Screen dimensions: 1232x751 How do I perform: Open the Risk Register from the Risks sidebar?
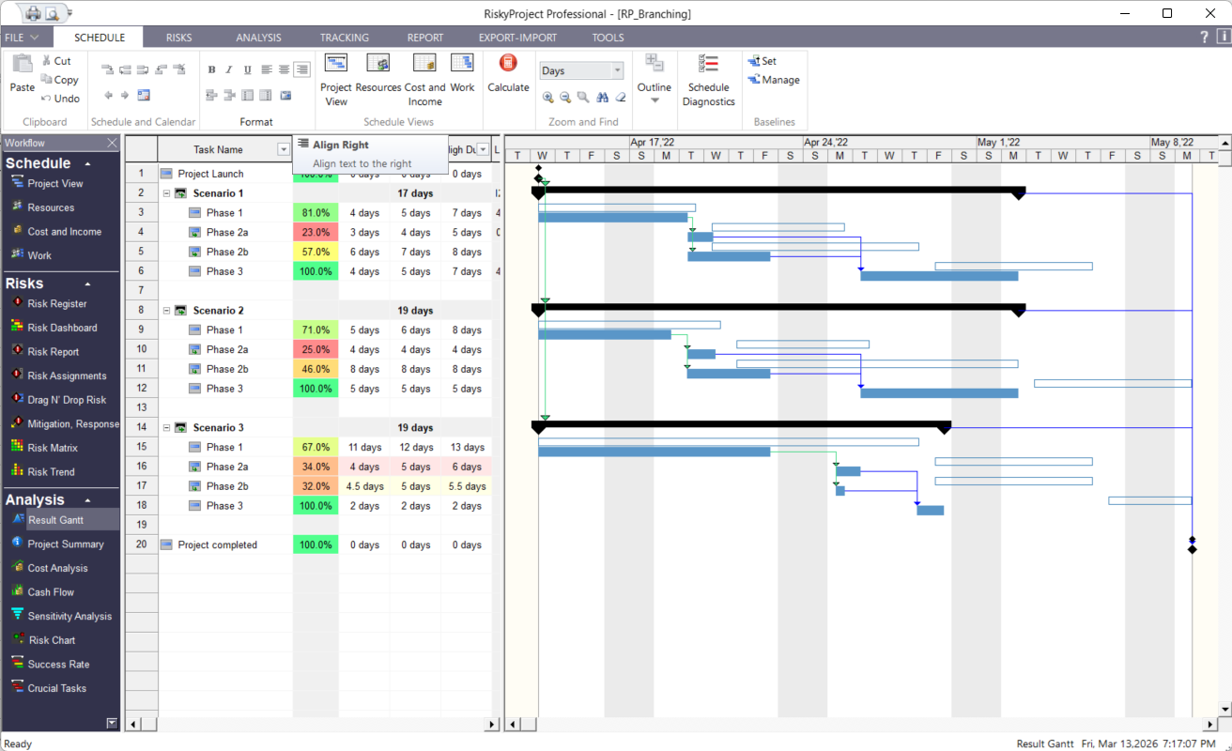tap(56, 303)
